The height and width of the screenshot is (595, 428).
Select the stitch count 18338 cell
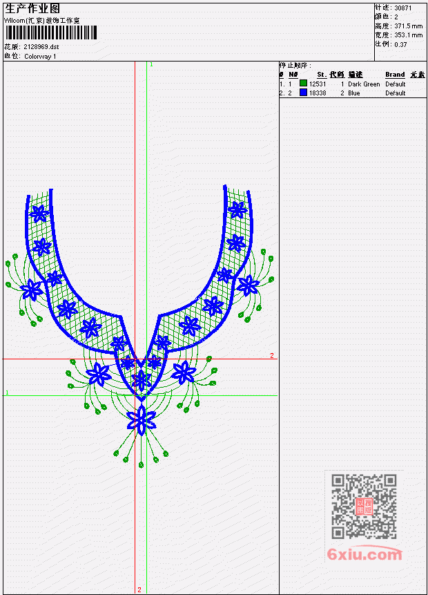point(318,93)
